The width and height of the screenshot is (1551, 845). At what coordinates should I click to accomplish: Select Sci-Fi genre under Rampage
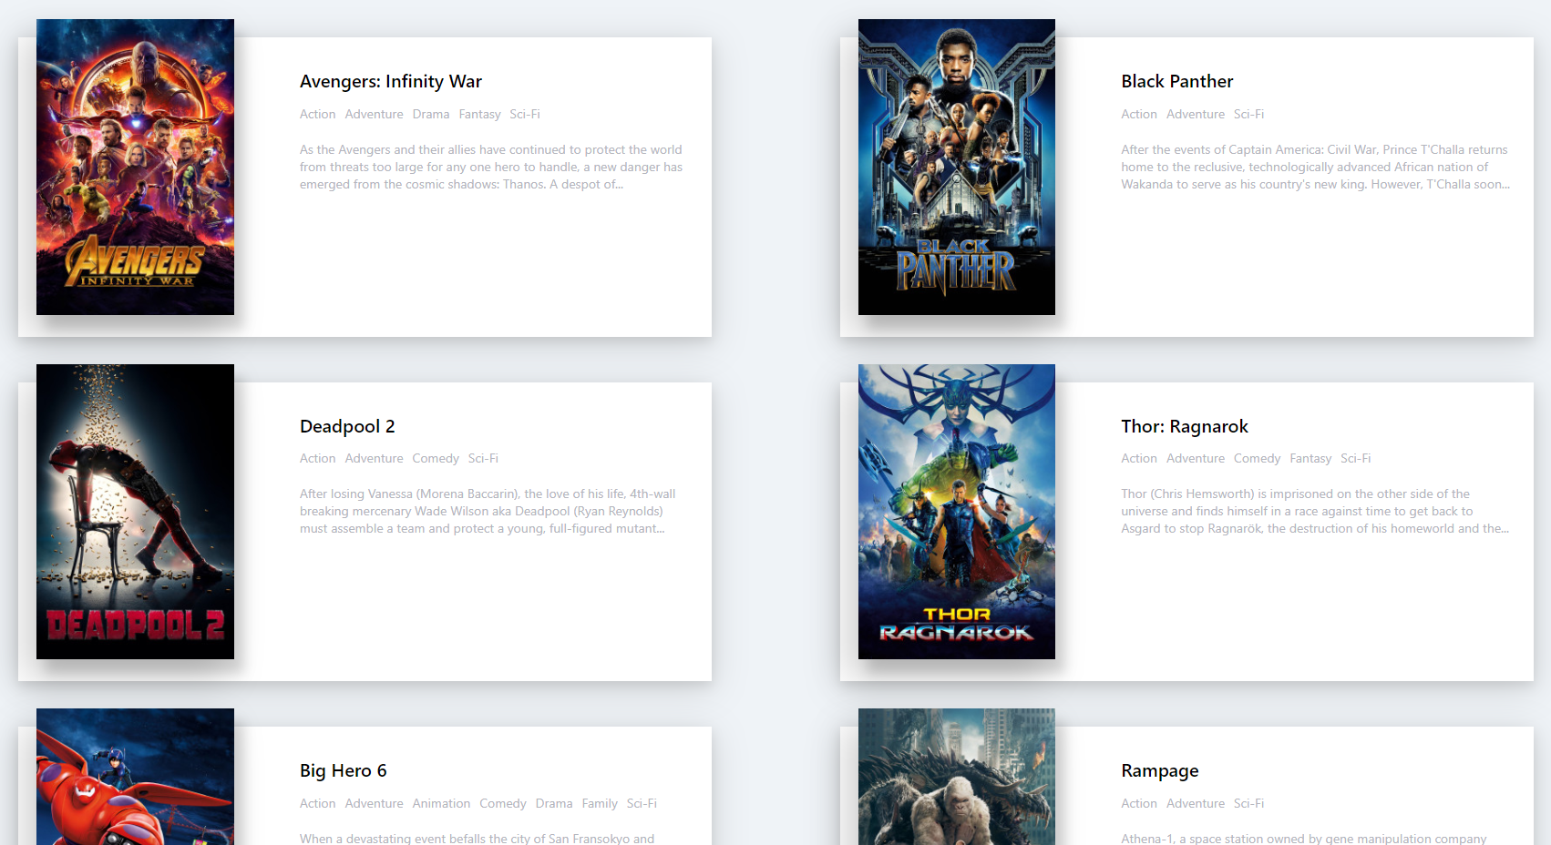[x=1249, y=803]
